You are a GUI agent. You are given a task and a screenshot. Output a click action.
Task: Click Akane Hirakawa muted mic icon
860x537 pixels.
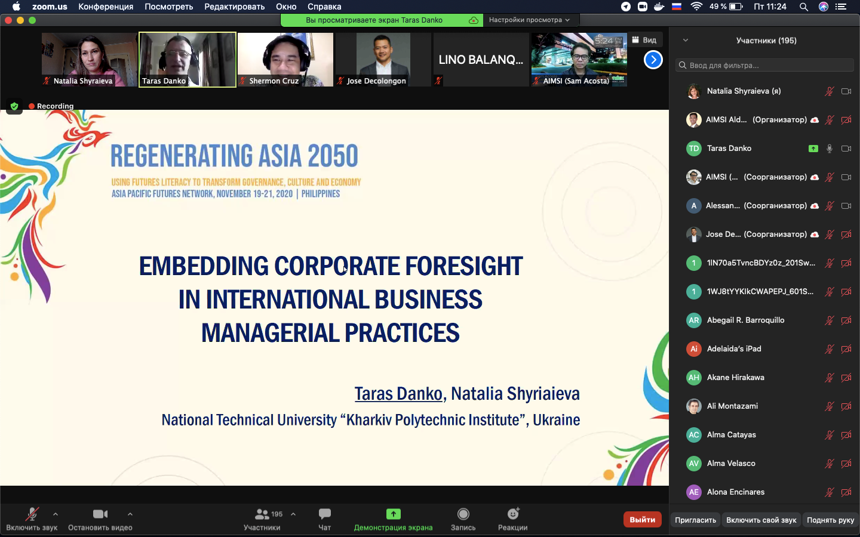[x=830, y=378]
